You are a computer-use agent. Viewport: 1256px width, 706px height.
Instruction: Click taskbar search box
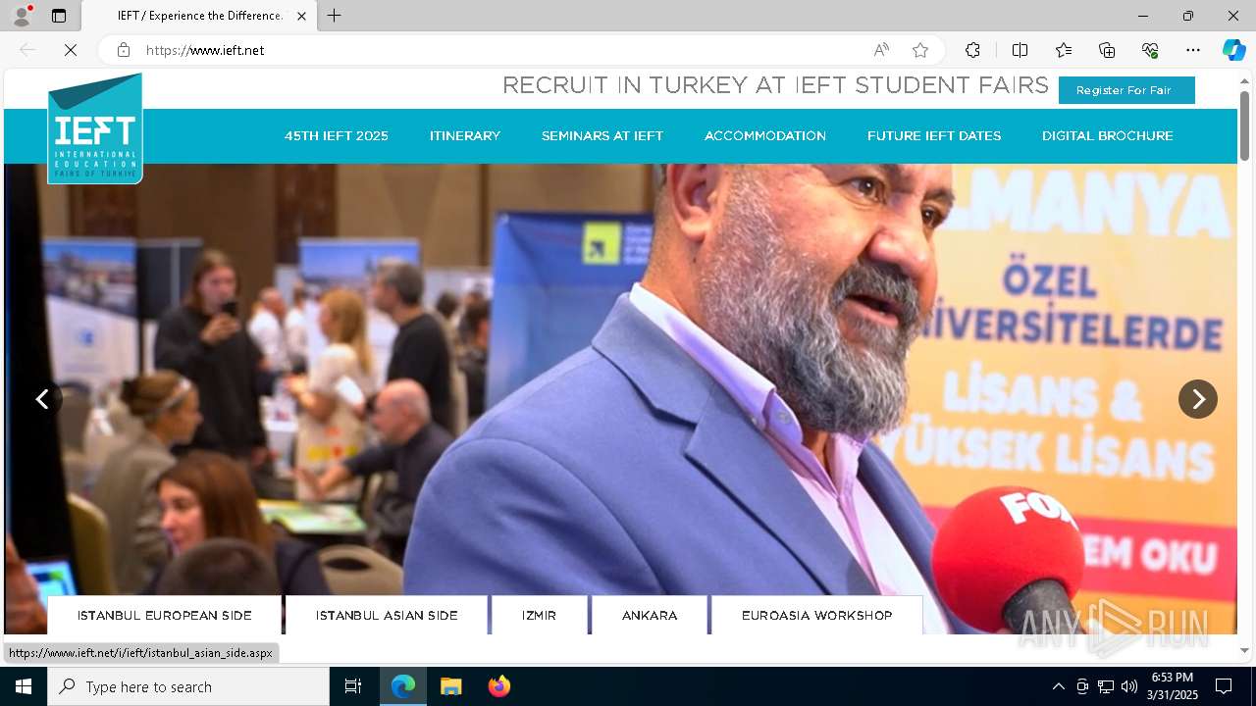tap(188, 686)
